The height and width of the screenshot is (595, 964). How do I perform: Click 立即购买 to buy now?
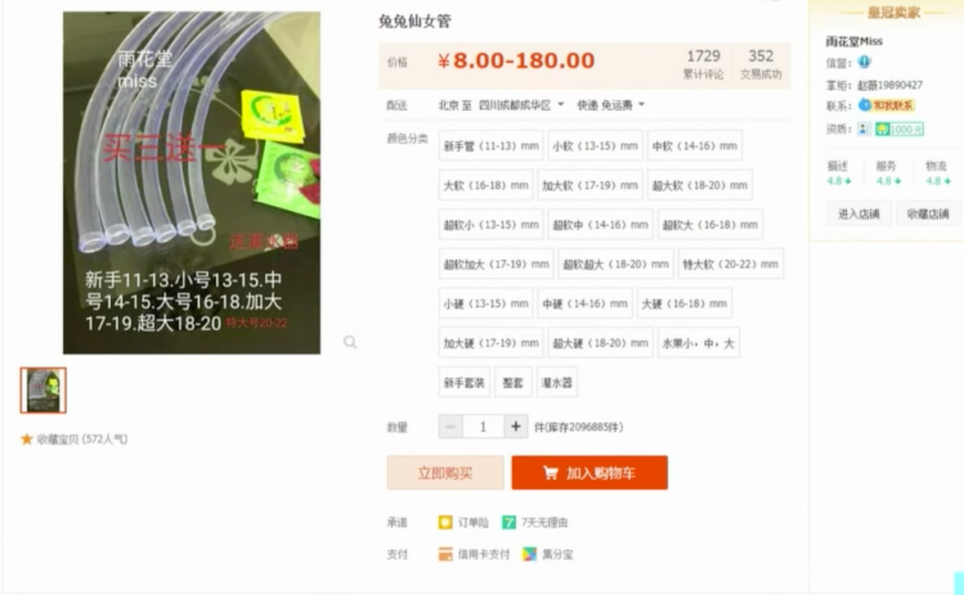point(445,473)
